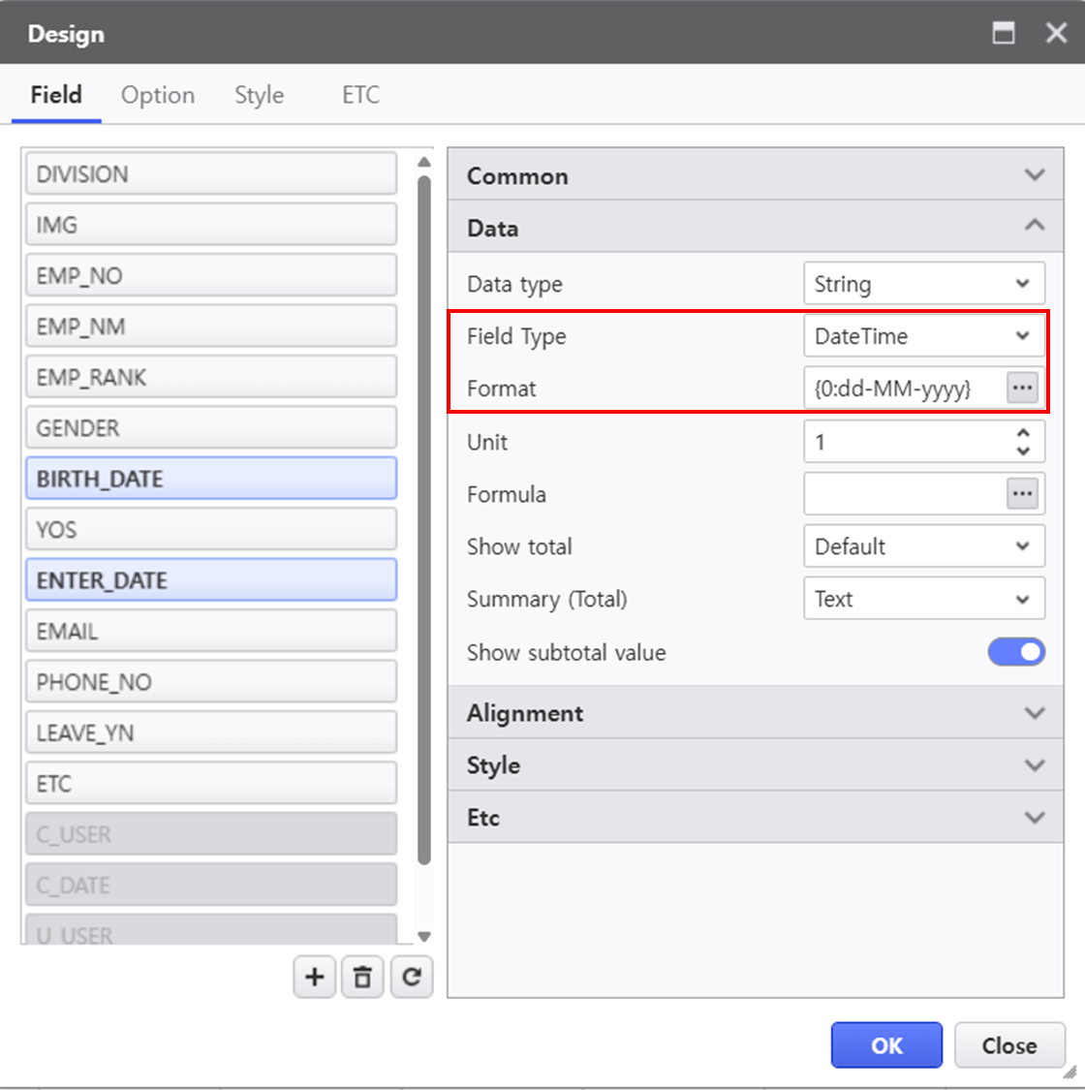Image resolution: width=1085 pixels, height=1090 pixels.
Task: Select the GENDER field
Action: coord(211,427)
